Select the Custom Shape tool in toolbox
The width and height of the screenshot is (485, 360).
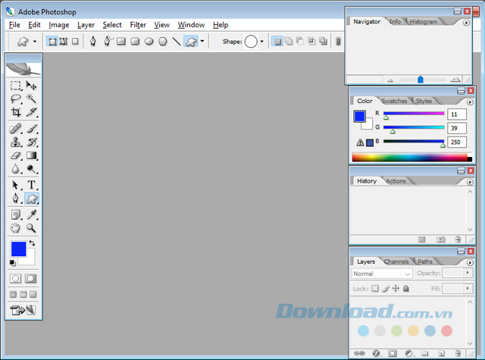coord(32,199)
